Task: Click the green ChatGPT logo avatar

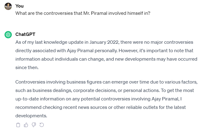Action: (8, 35)
